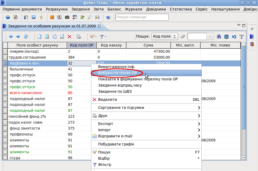Open settings with the hammer icon

pos(242,37)
